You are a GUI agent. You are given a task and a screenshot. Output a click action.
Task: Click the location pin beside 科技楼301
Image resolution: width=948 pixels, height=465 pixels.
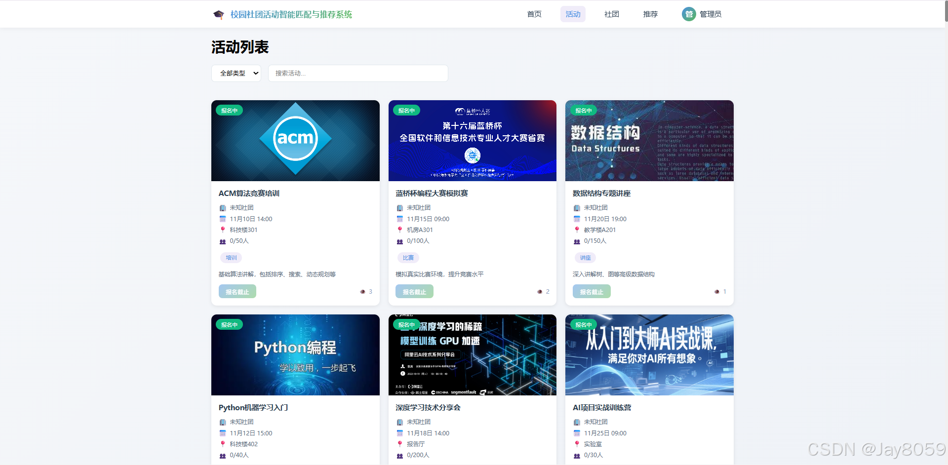pyautogui.click(x=223, y=230)
